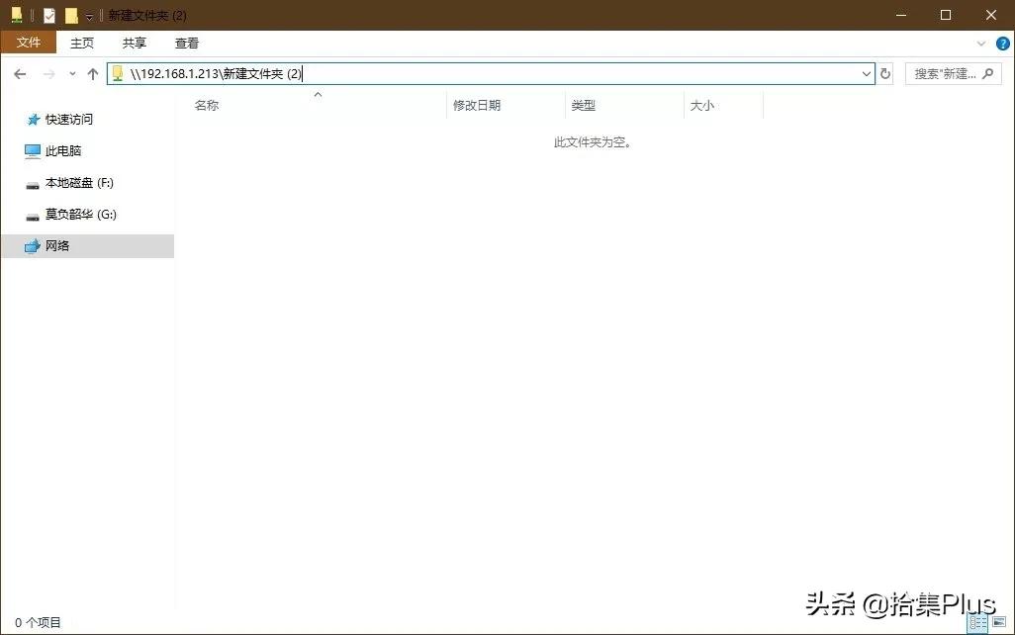Select 网络 in the sidebar

pyautogui.click(x=59, y=245)
